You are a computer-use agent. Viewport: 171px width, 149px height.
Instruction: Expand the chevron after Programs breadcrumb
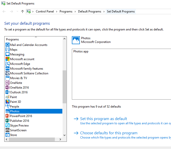pos(75,11)
